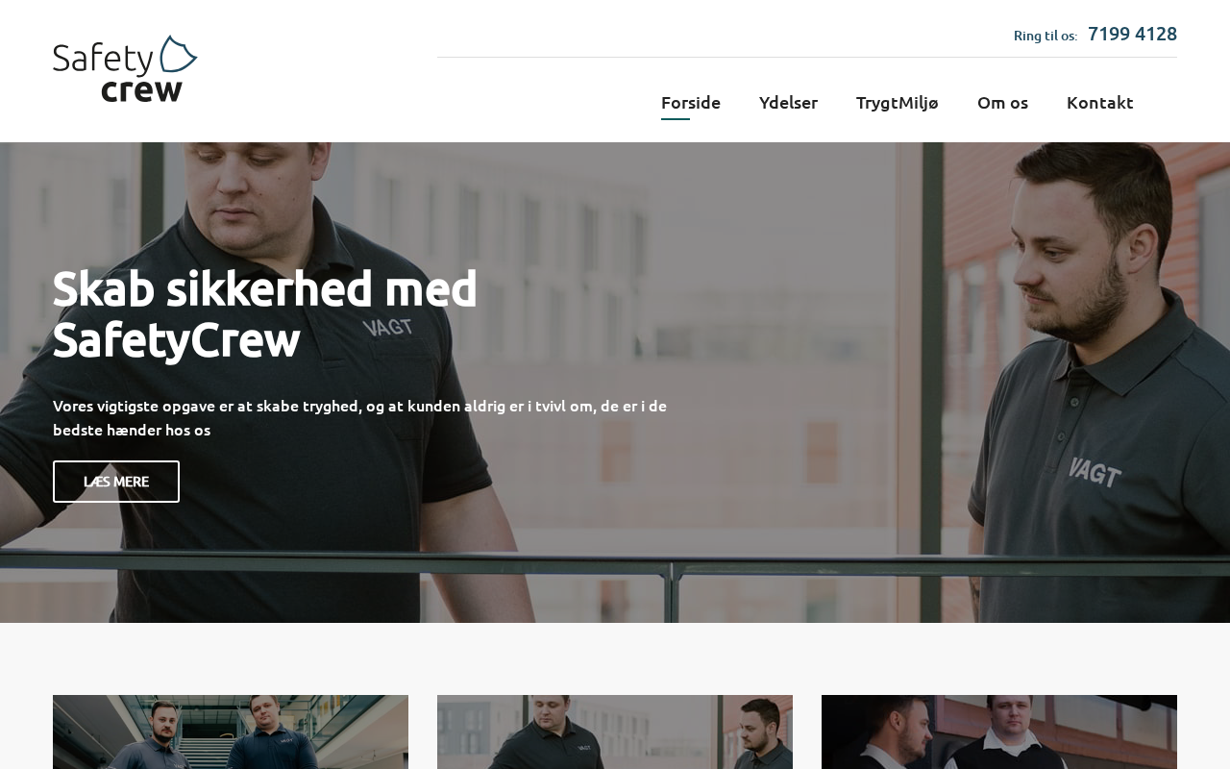The height and width of the screenshot is (769, 1230).
Task: Open the middle thumbnail below the hero
Action: (615, 732)
